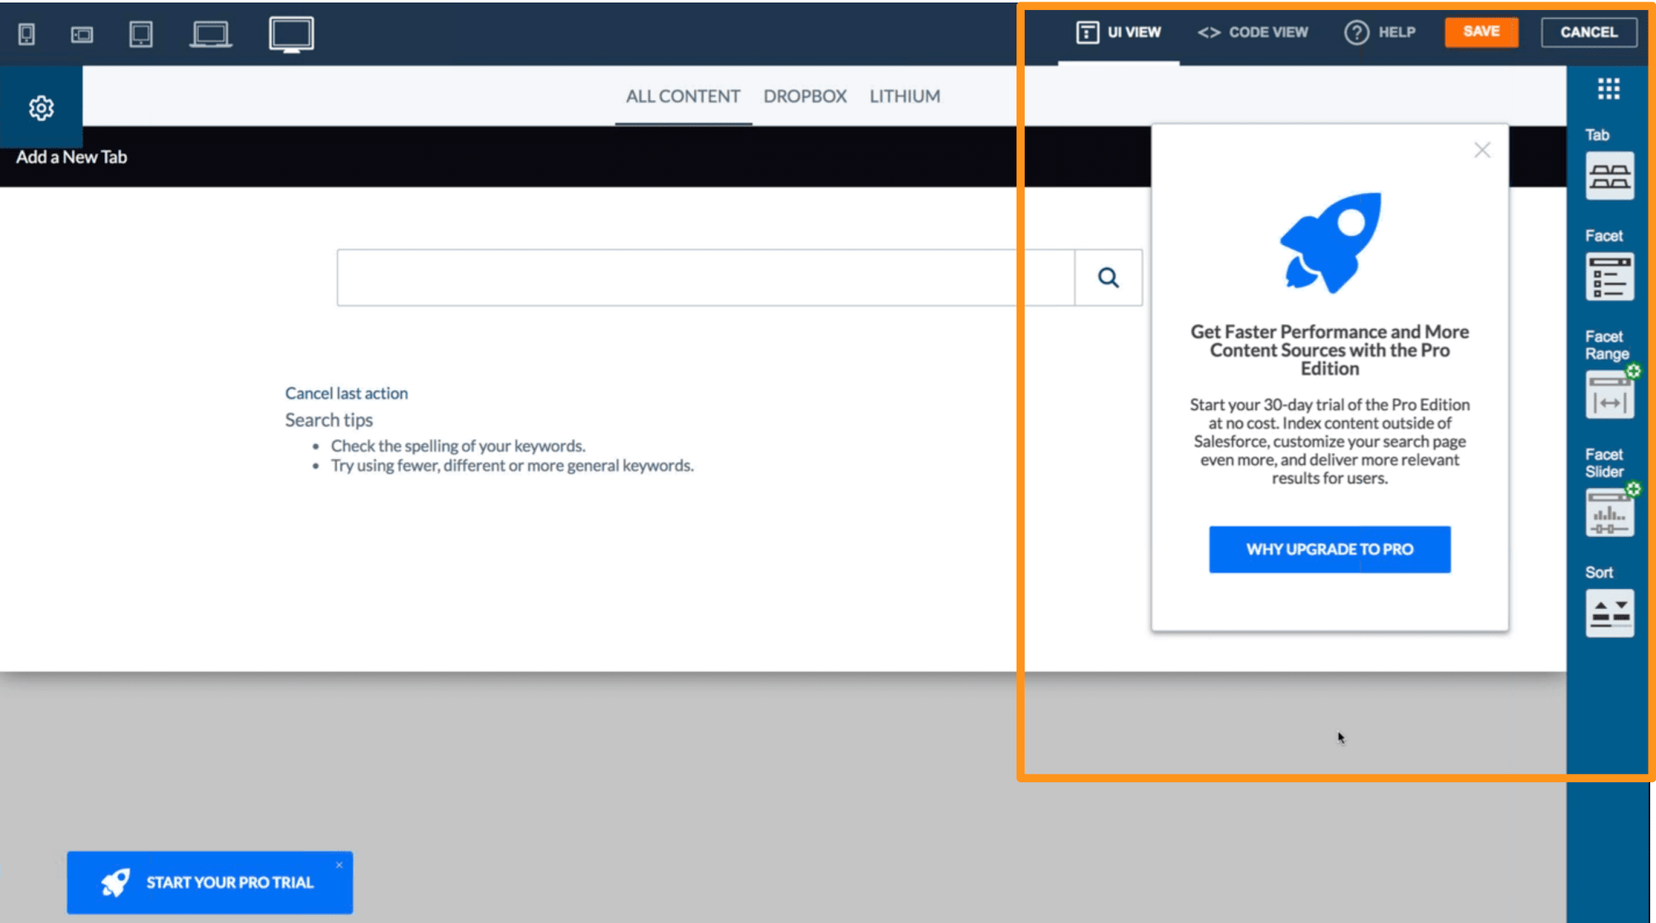Select the portrait phone preview icon

[27, 34]
